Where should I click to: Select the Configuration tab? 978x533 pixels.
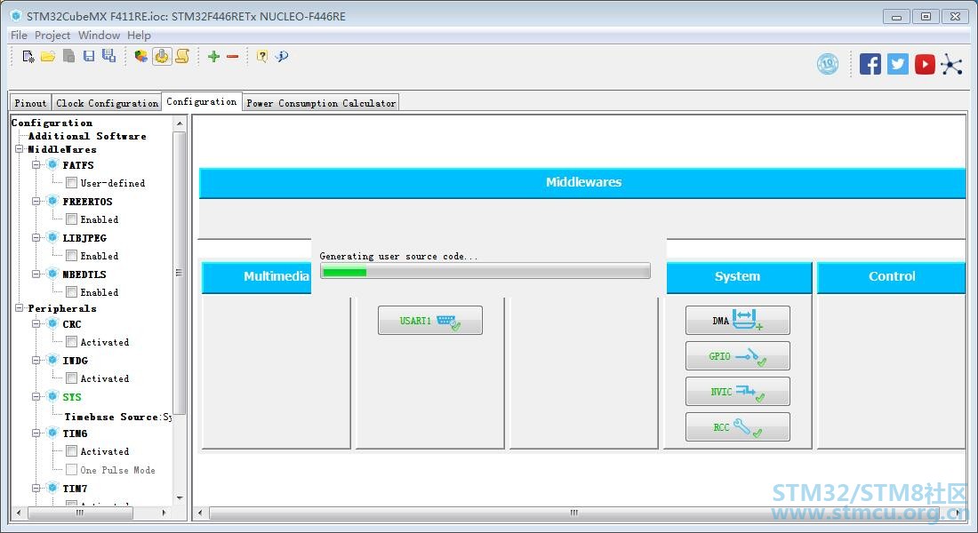[202, 101]
